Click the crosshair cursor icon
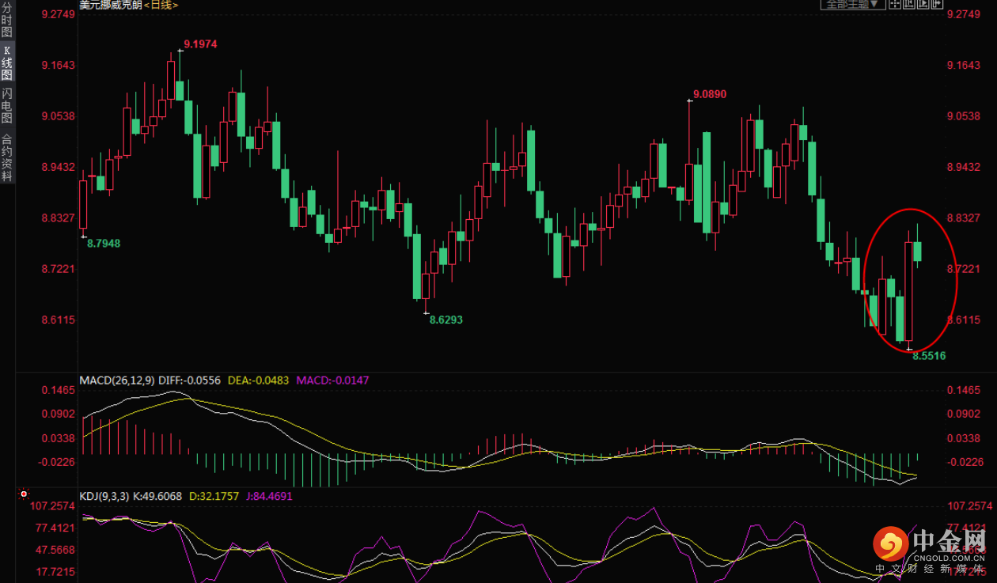997x583 pixels. pyautogui.click(x=895, y=4)
